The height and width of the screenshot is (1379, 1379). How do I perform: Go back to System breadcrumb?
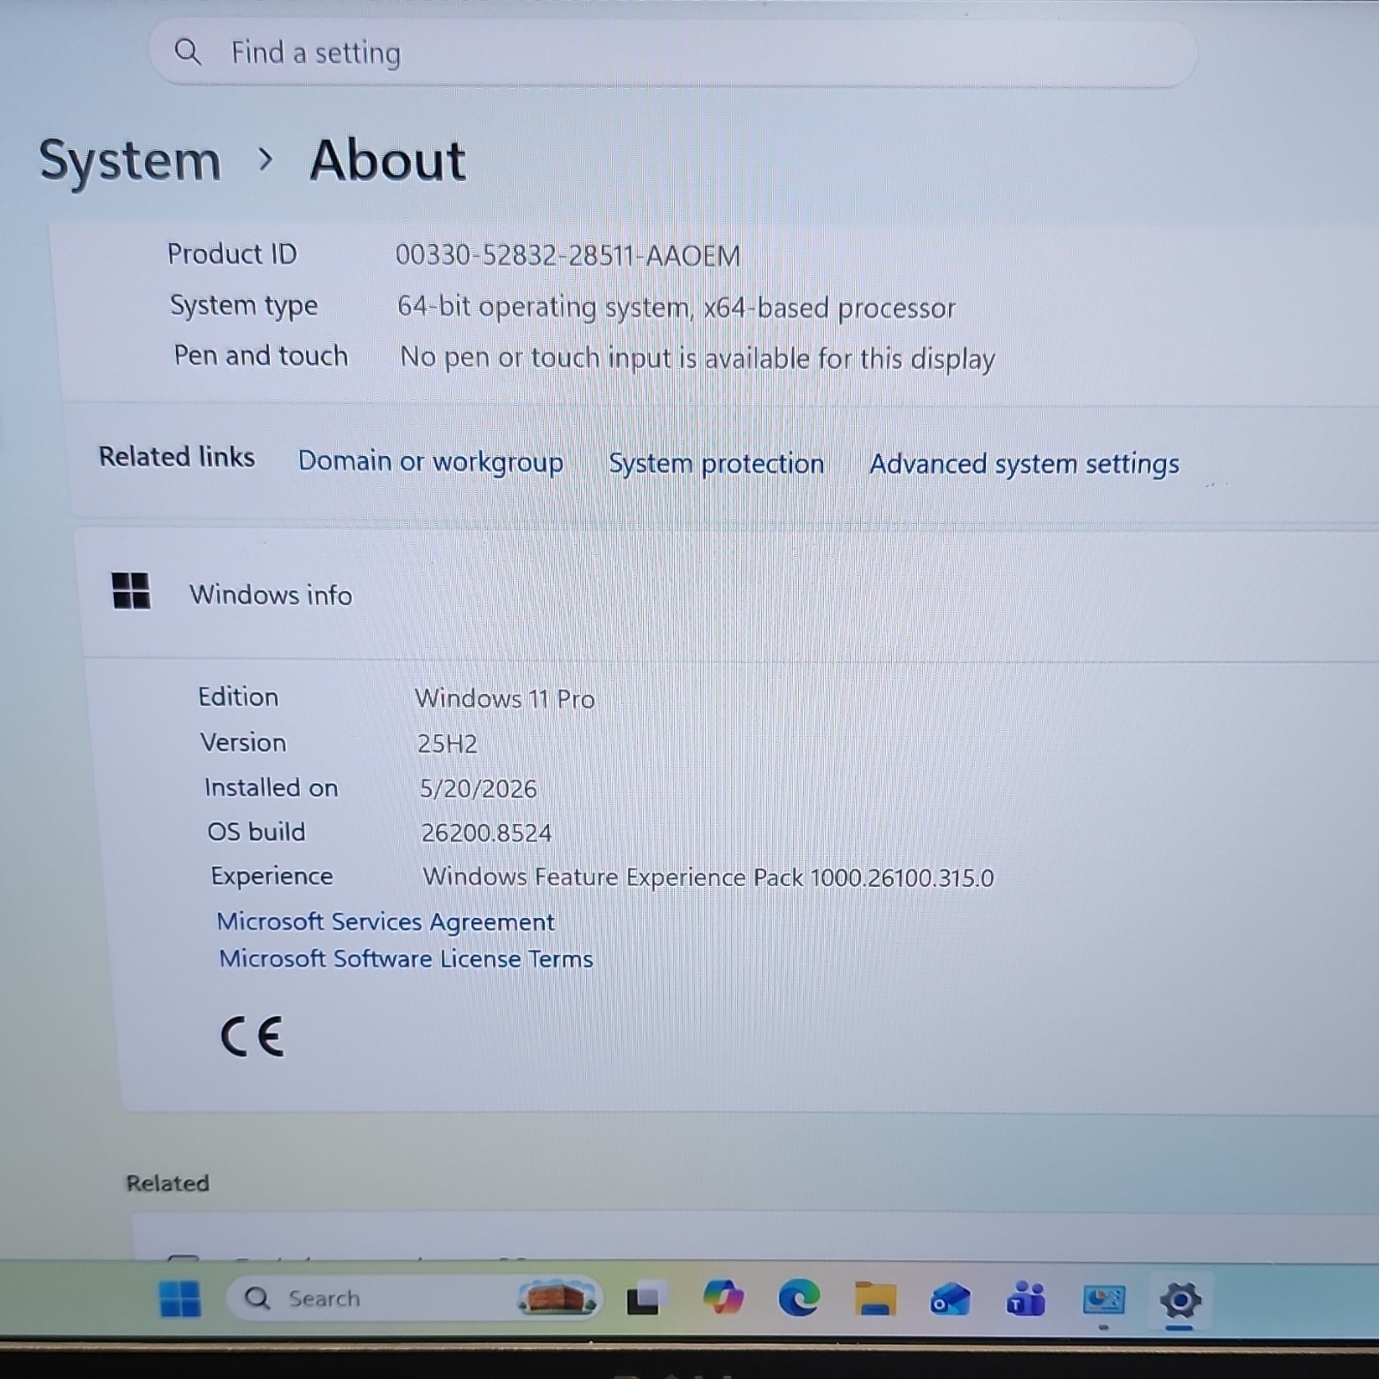coord(130,161)
